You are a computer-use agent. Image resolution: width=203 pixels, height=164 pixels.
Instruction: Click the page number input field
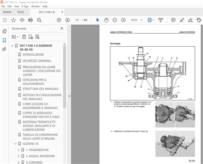[77, 20]
